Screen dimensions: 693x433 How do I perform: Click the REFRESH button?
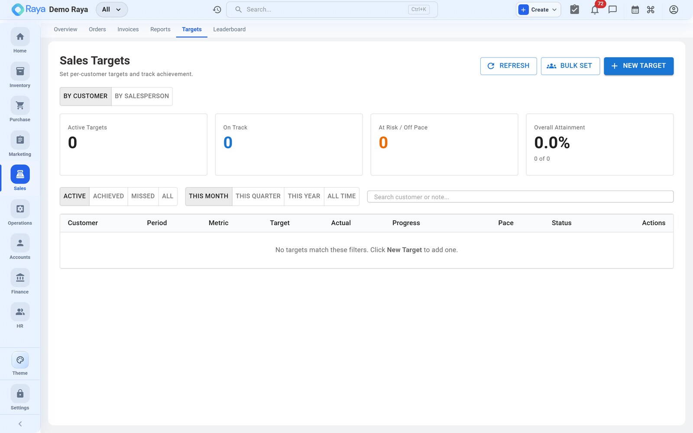(508, 66)
